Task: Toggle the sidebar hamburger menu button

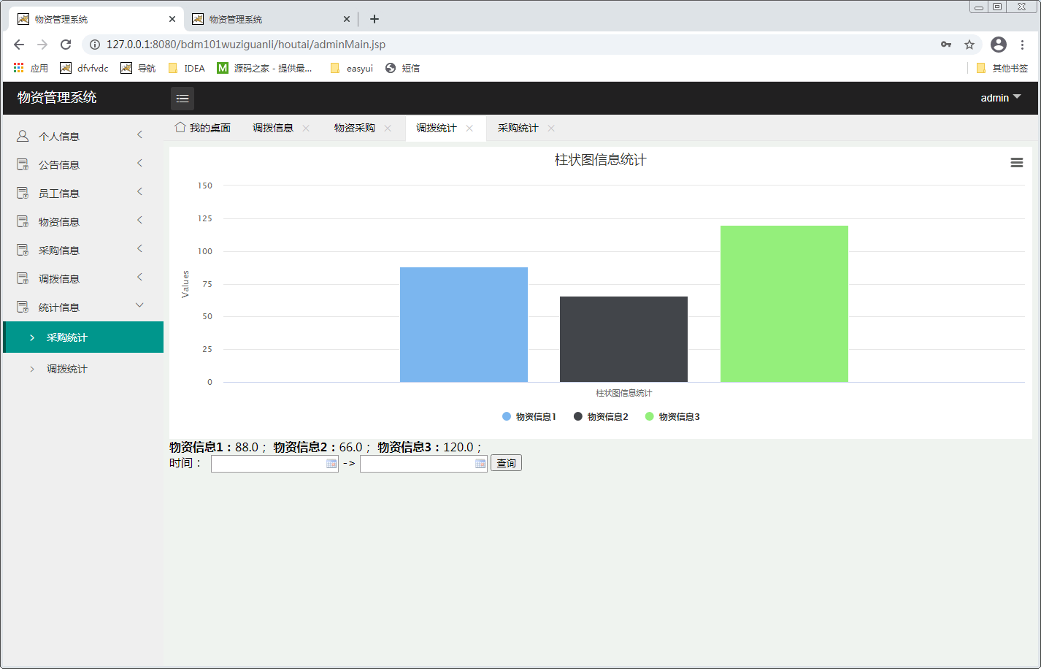Action: [x=183, y=98]
